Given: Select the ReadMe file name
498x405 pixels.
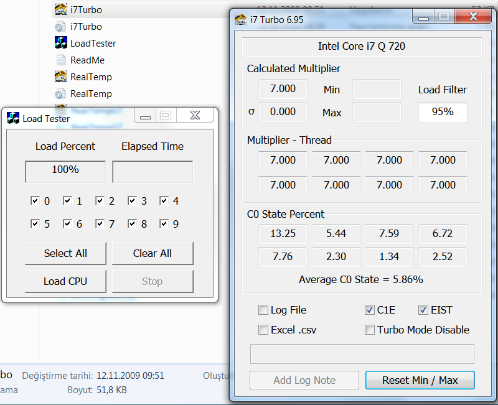Looking at the screenshot, I should click(87, 60).
